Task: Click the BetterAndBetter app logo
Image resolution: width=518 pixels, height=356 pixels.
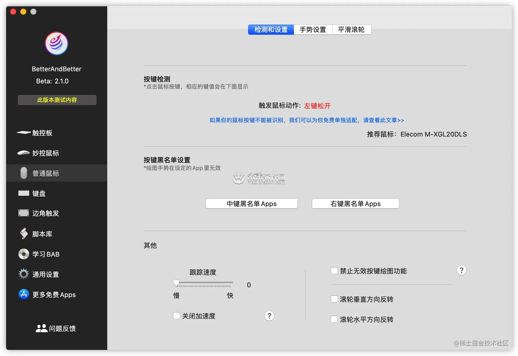Action: pos(57,43)
